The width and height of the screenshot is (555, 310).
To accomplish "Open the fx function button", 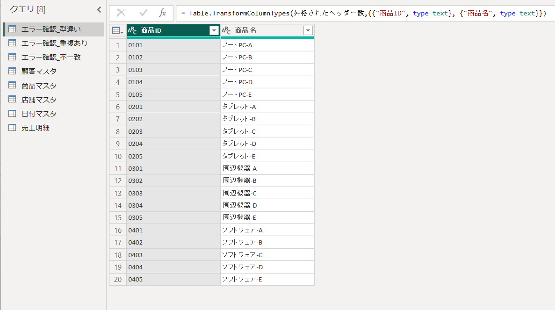I will click(162, 13).
